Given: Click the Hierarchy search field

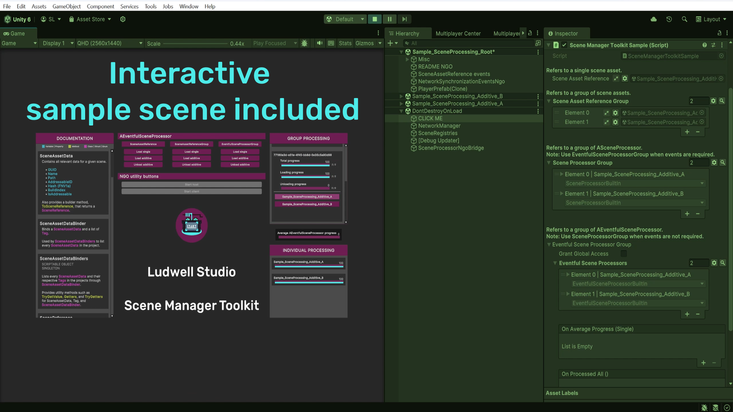Looking at the screenshot, I should 468,43.
